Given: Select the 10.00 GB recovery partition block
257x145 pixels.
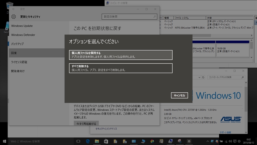Looking at the screenshot, I should pyautogui.click(x=232, y=50).
